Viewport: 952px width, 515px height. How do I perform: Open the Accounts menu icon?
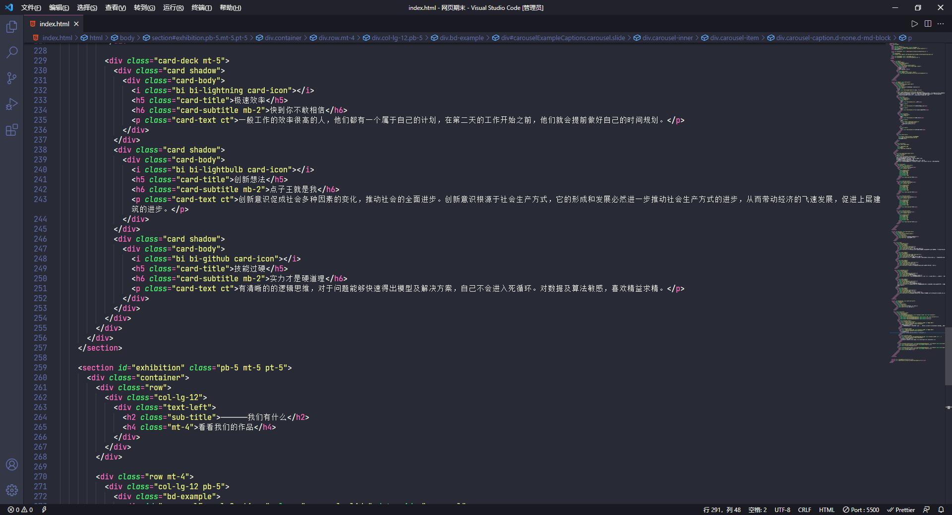click(x=12, y=464)
